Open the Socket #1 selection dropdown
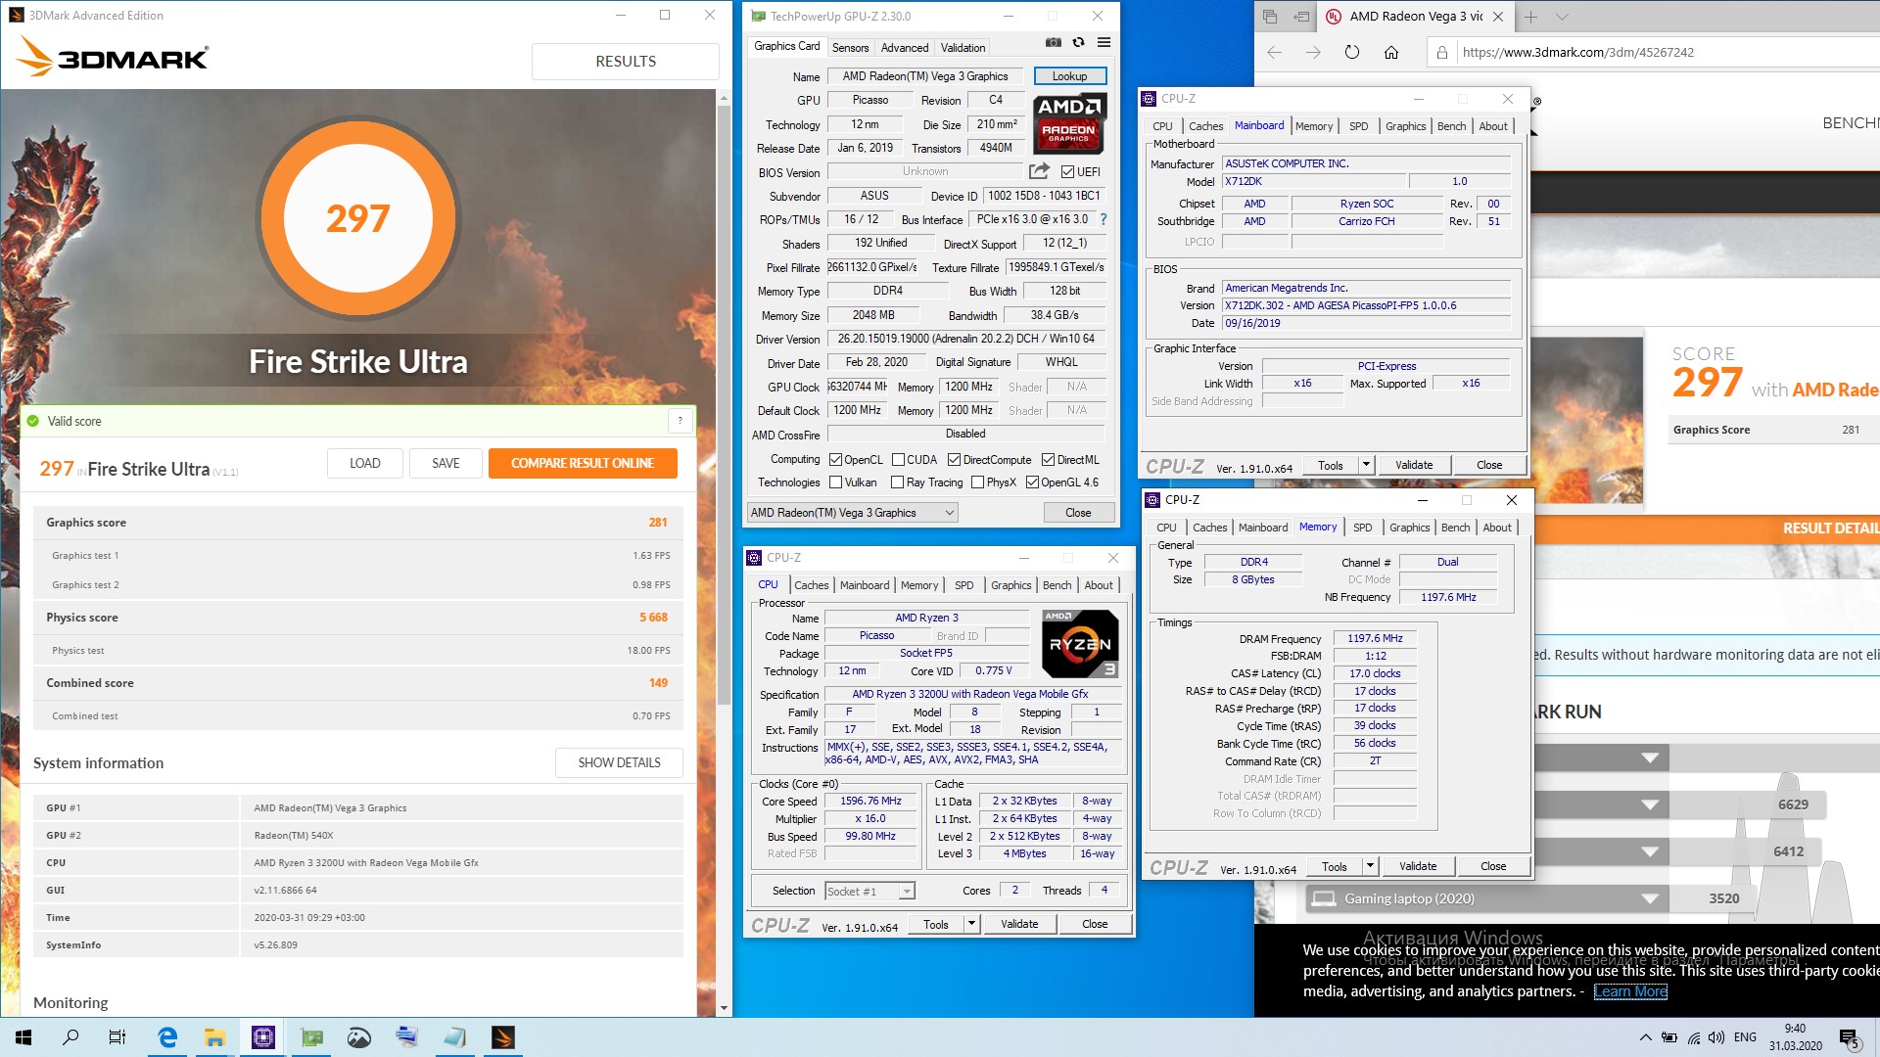 [x=869, y=892]
